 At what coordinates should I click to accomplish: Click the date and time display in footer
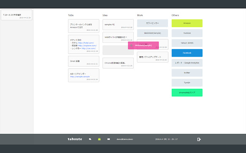point(166,139)
